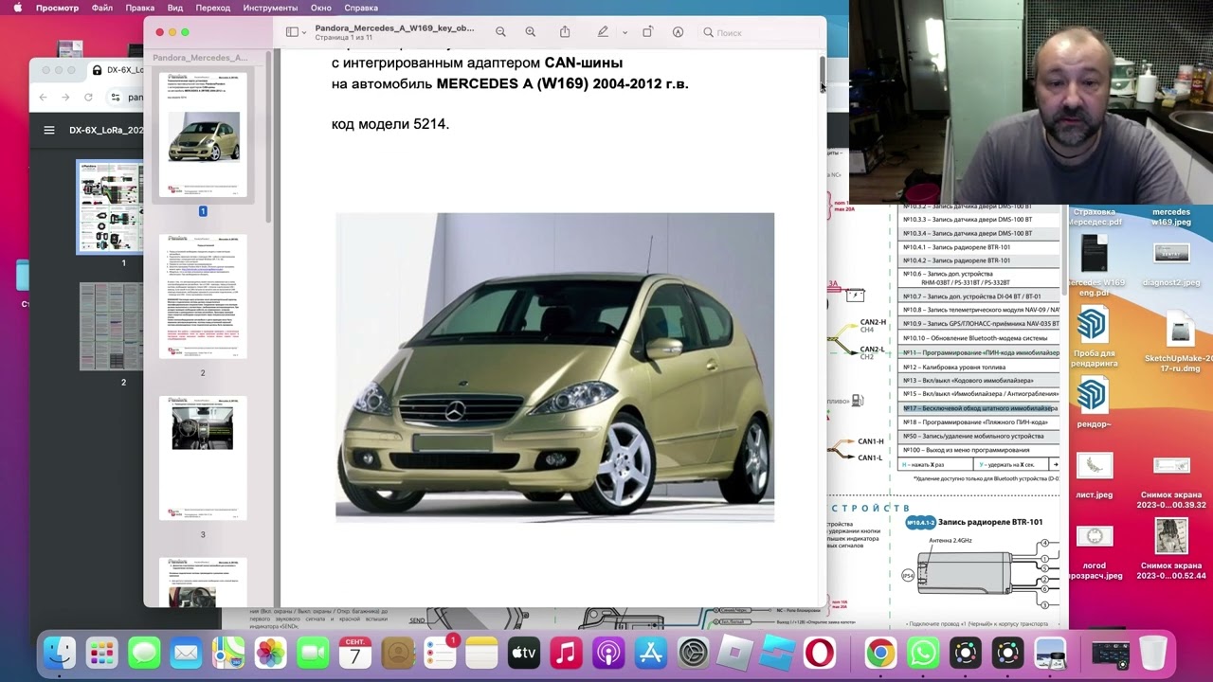This screenshot has height=682, width=1213.
Task: Select лист.jpeg desktop file
Action: [x=1095, y=476]
